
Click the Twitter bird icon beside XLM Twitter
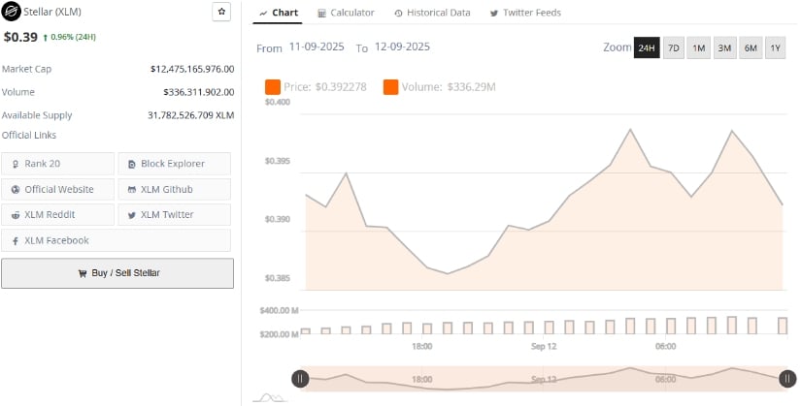pos(132,215)
